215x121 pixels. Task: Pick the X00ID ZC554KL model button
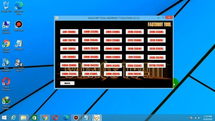pos(91,40)
